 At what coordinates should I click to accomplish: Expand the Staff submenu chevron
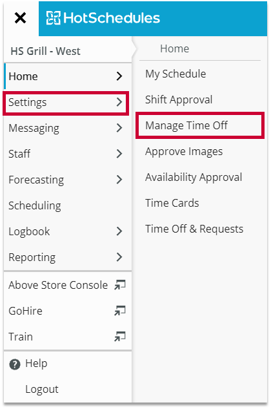point(119,154)
